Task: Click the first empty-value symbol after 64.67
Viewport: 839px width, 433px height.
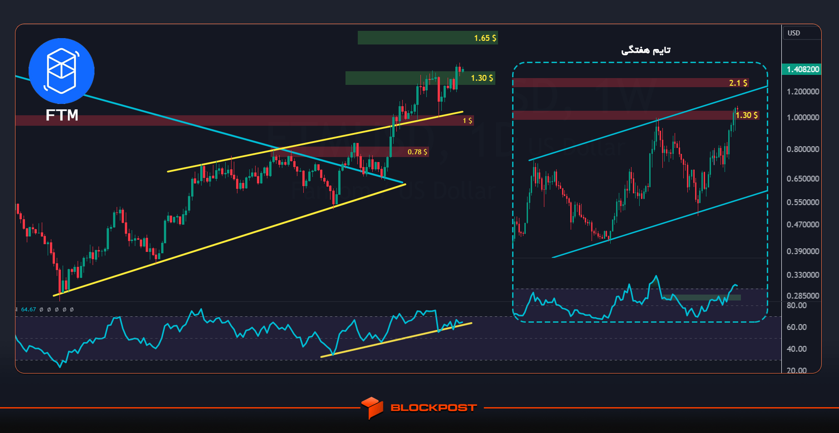Action: pos(41,310)
